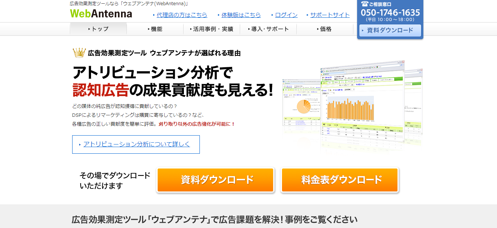
Task: Click the gold crown icon
Action: pyautogui.click(x=79, y=53)
